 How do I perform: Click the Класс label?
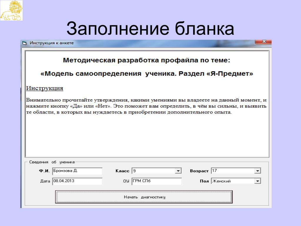coord(123,171)
